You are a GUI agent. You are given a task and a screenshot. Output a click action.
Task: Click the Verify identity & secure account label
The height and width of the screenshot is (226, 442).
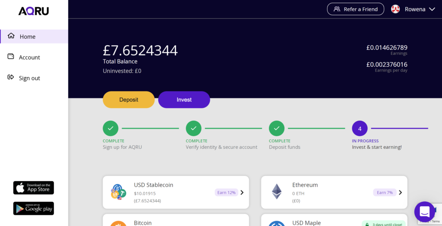[221, 147]
